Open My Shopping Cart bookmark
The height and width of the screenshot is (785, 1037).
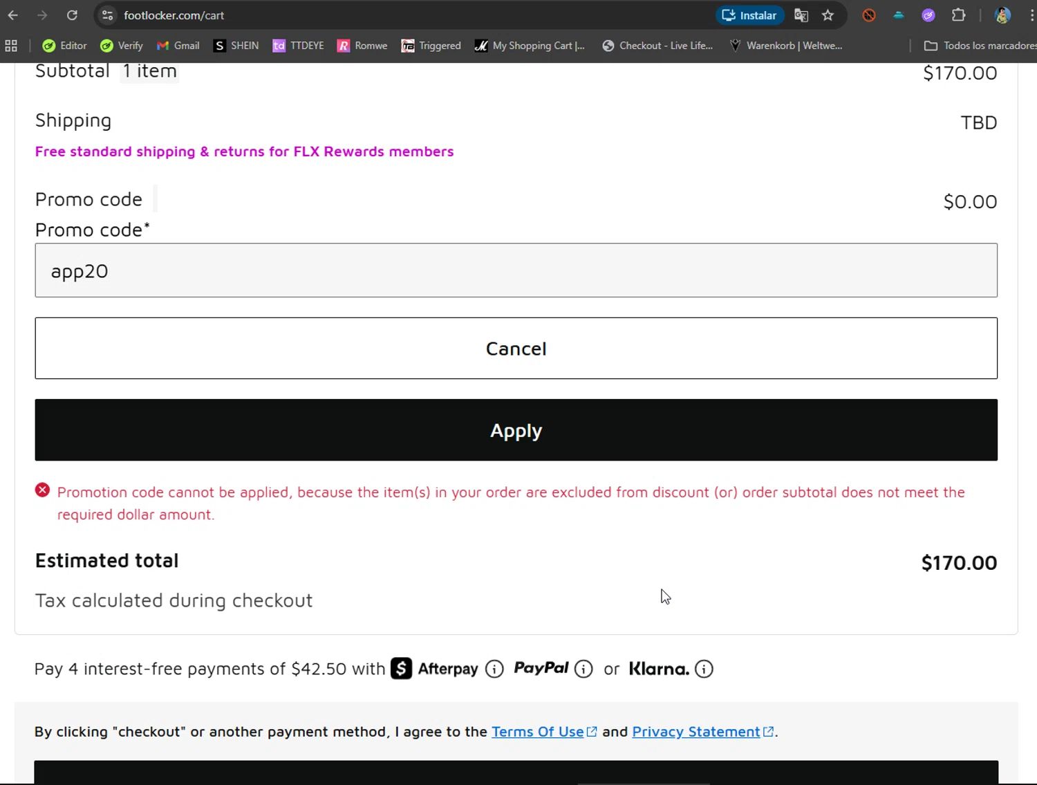pyautogui.click(x=530, y=46)
